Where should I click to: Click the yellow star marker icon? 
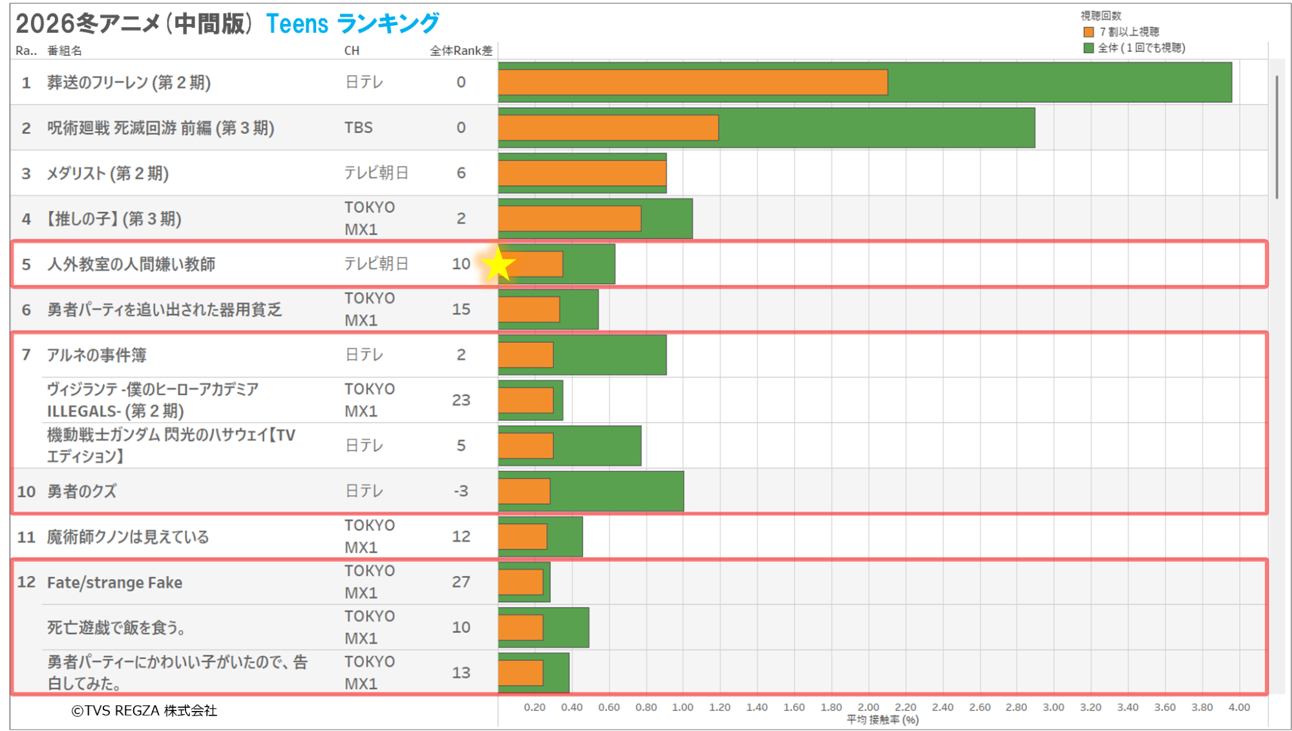point(498,265)
